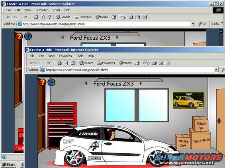Viewport: 225px width, 168px height.
Task: Click Go button in back window
Action: coord(202,24)
